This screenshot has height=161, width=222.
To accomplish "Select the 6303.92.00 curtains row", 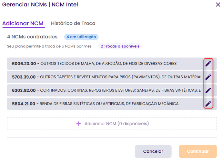I will (x=103, y=90).
